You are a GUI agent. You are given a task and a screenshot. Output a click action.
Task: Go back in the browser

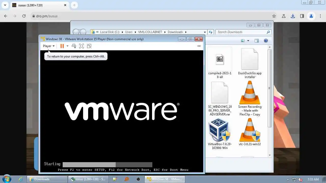6,16
